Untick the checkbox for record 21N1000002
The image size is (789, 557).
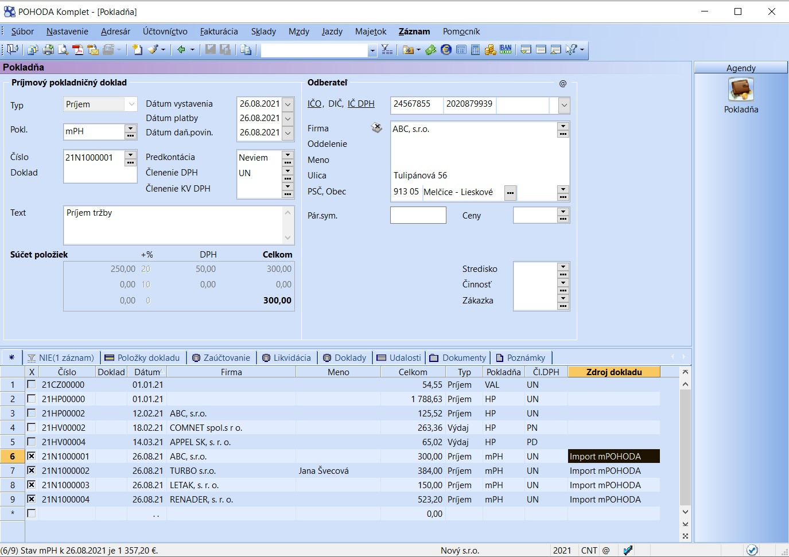tap(32, 470)
